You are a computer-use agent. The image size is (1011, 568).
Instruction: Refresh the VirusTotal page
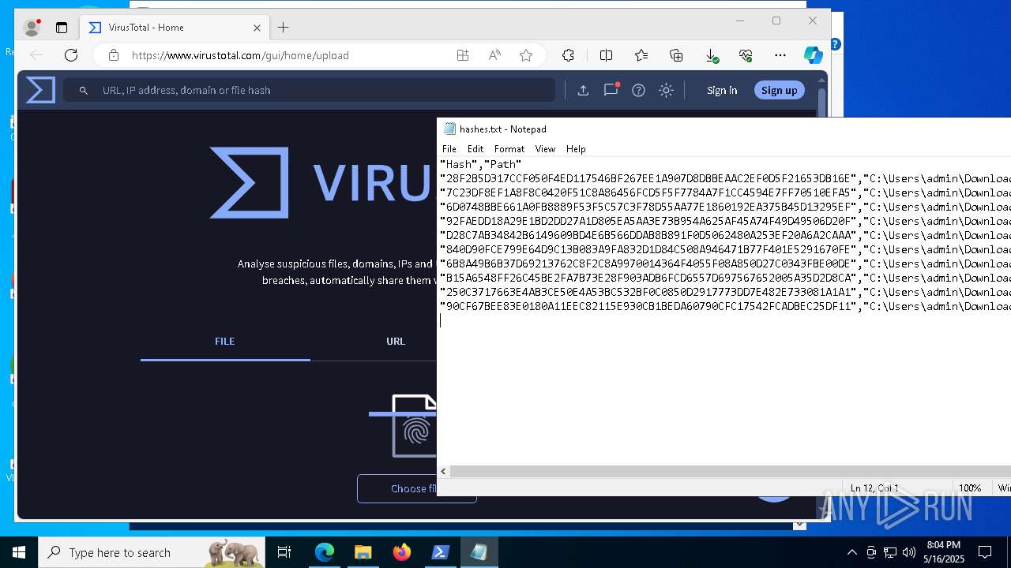click(71, 55)
